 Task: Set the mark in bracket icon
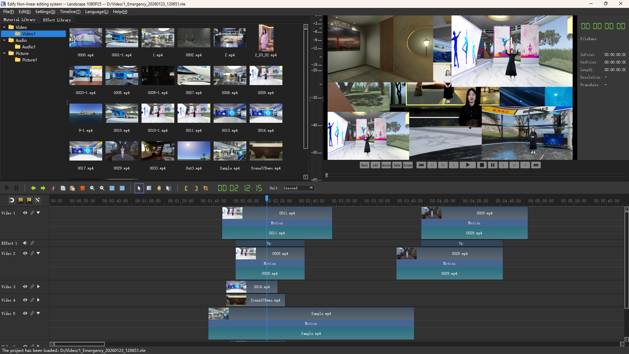tap(186, 188)
